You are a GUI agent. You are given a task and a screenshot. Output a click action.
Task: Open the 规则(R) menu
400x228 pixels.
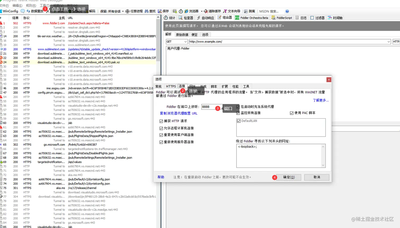coord(31,5)
